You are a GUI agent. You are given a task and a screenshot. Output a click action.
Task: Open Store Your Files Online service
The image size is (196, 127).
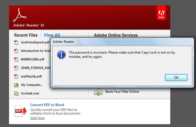(x=122, y=92)
